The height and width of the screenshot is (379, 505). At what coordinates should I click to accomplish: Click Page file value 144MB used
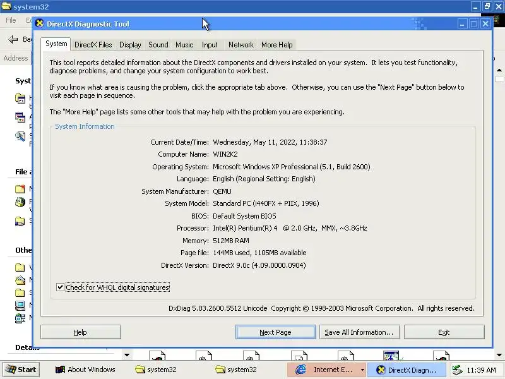[259, 253]
